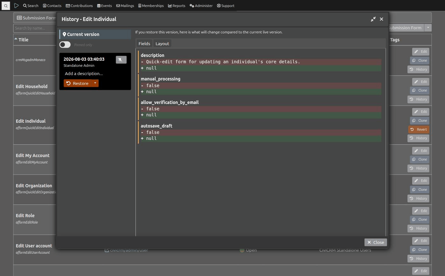Open the Support menu

click(226, 6)
